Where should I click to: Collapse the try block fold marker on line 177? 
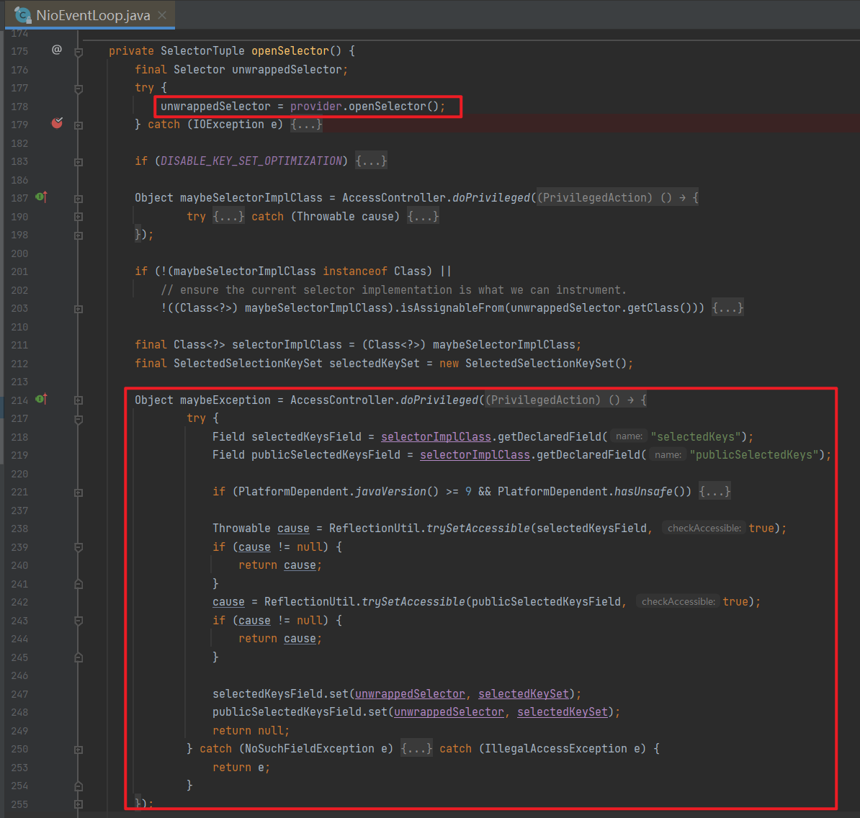pos(79,89)
